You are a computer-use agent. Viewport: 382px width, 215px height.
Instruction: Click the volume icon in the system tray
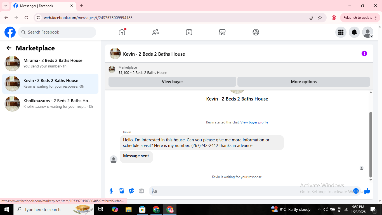pyautogui.click(x=326, y=209)
